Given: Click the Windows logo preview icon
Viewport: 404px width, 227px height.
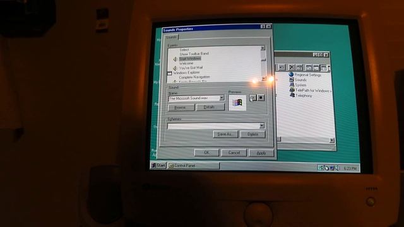Looking at the screenshot, I should point(237,103).
